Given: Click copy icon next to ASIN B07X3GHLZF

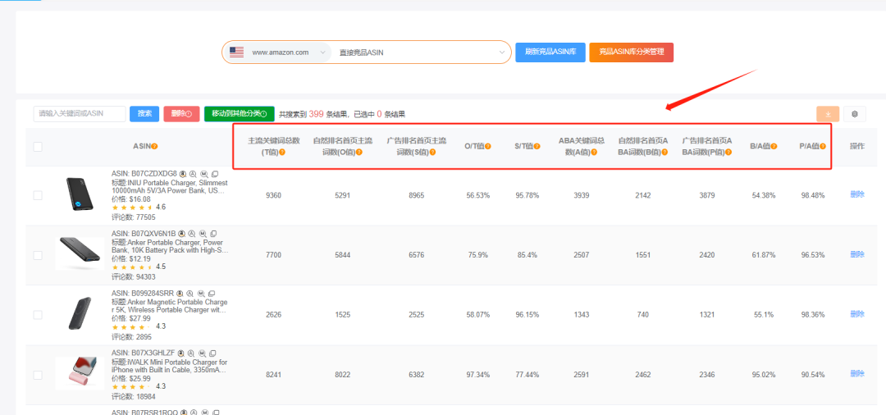Looking at the screenshot, I should point(212,353).
